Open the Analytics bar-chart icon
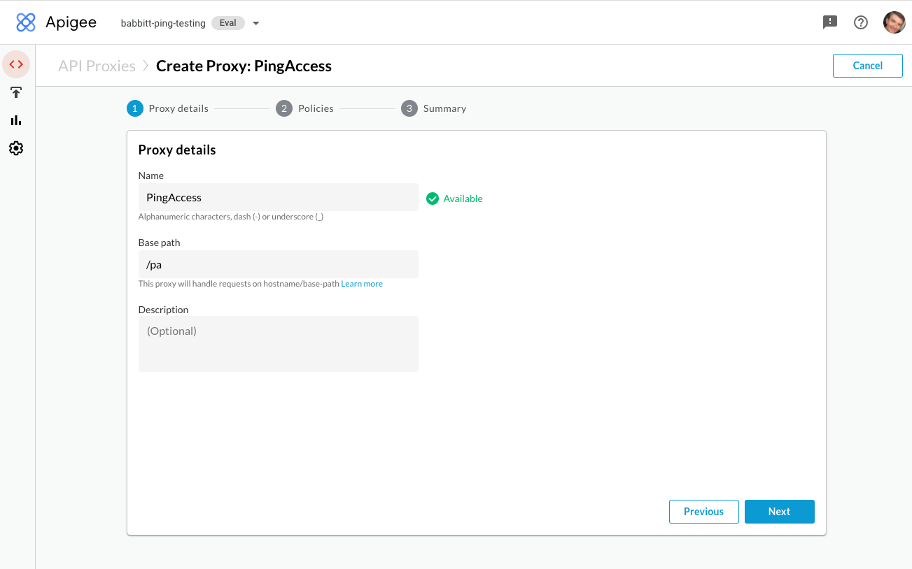Image resolution: width=912 pixels, height=569 pixels. [x=16, y=120]
